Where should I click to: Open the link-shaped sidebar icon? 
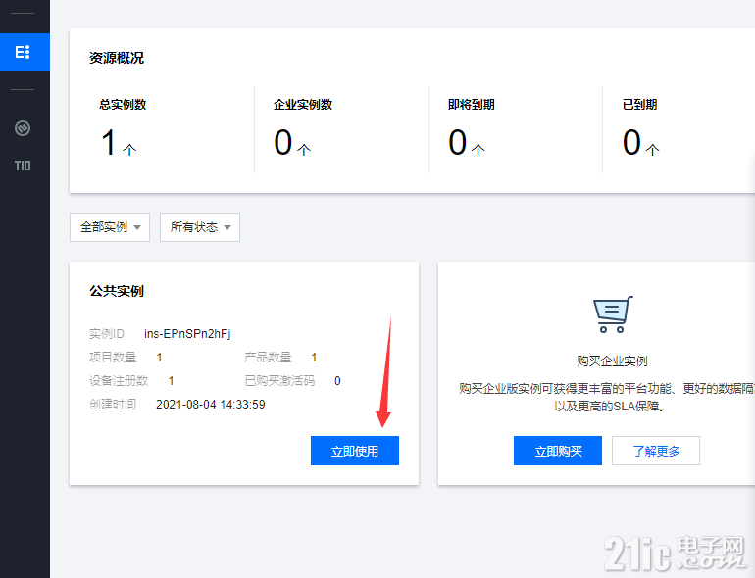[23, 128]
